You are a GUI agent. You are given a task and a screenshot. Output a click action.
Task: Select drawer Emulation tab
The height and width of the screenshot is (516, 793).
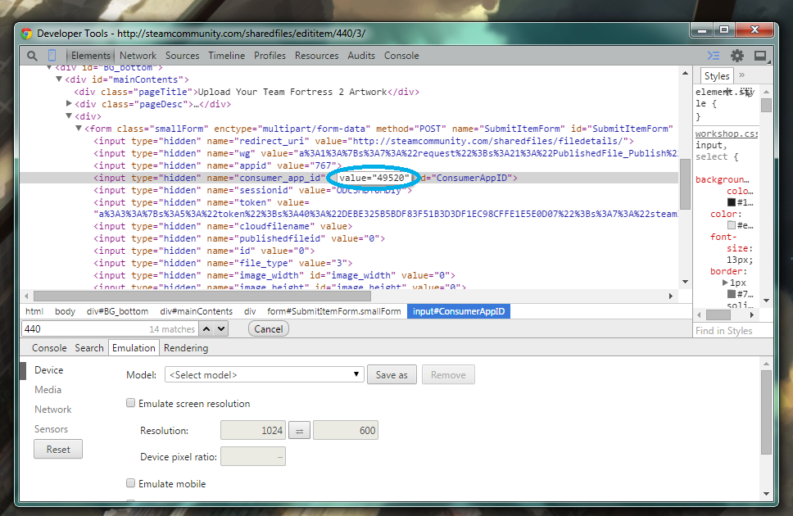(134, 348)
